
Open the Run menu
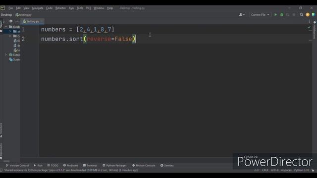pyautogui.click(x=71, y=8)
